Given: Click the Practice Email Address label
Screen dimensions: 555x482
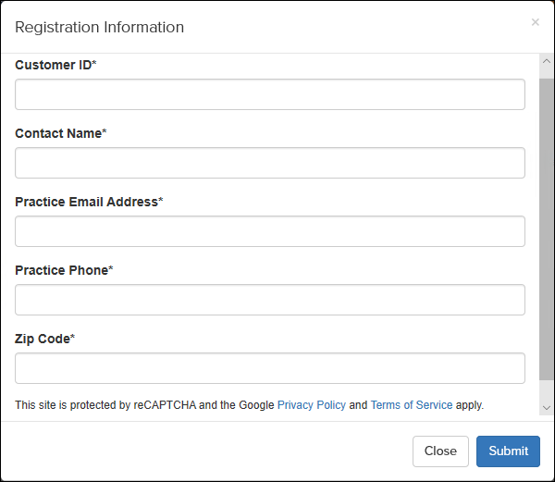Looking at the screenshot, I should [x=88, y=202].
